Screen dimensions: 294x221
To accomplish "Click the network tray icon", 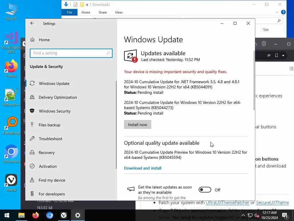I will click(250, 215).
